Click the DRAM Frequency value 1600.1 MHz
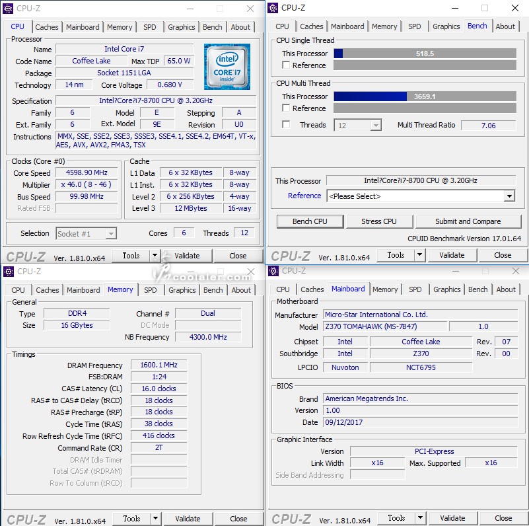 coord(159,365)
